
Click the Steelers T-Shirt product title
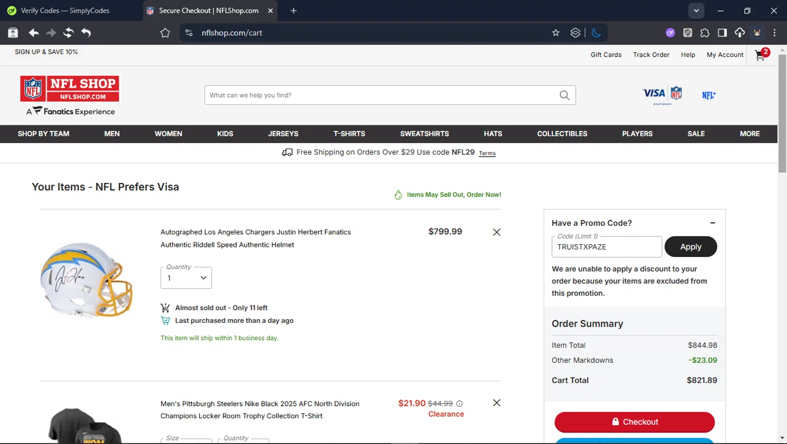point(260,410)
